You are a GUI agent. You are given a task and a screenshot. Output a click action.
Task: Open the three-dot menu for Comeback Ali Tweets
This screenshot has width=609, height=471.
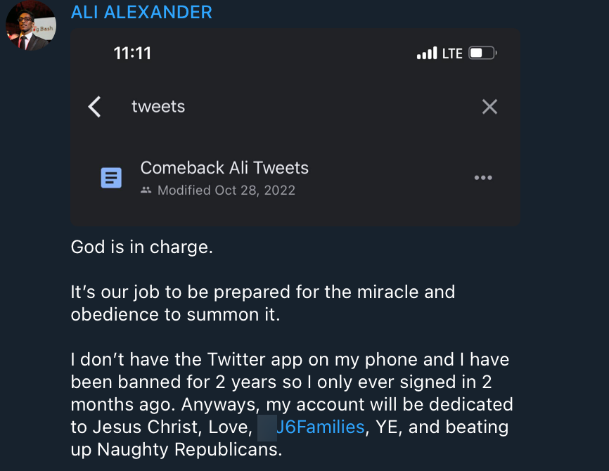tap(483, 178)
